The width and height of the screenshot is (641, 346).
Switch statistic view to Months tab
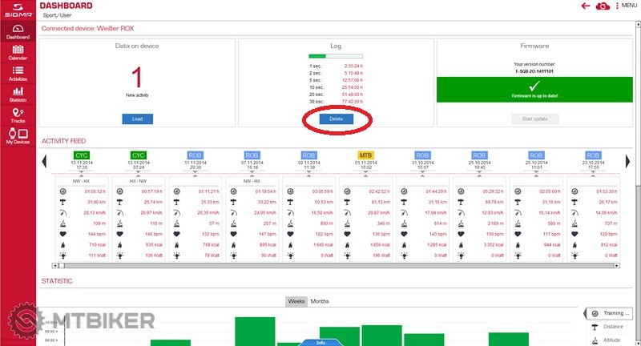click(320, 301)
